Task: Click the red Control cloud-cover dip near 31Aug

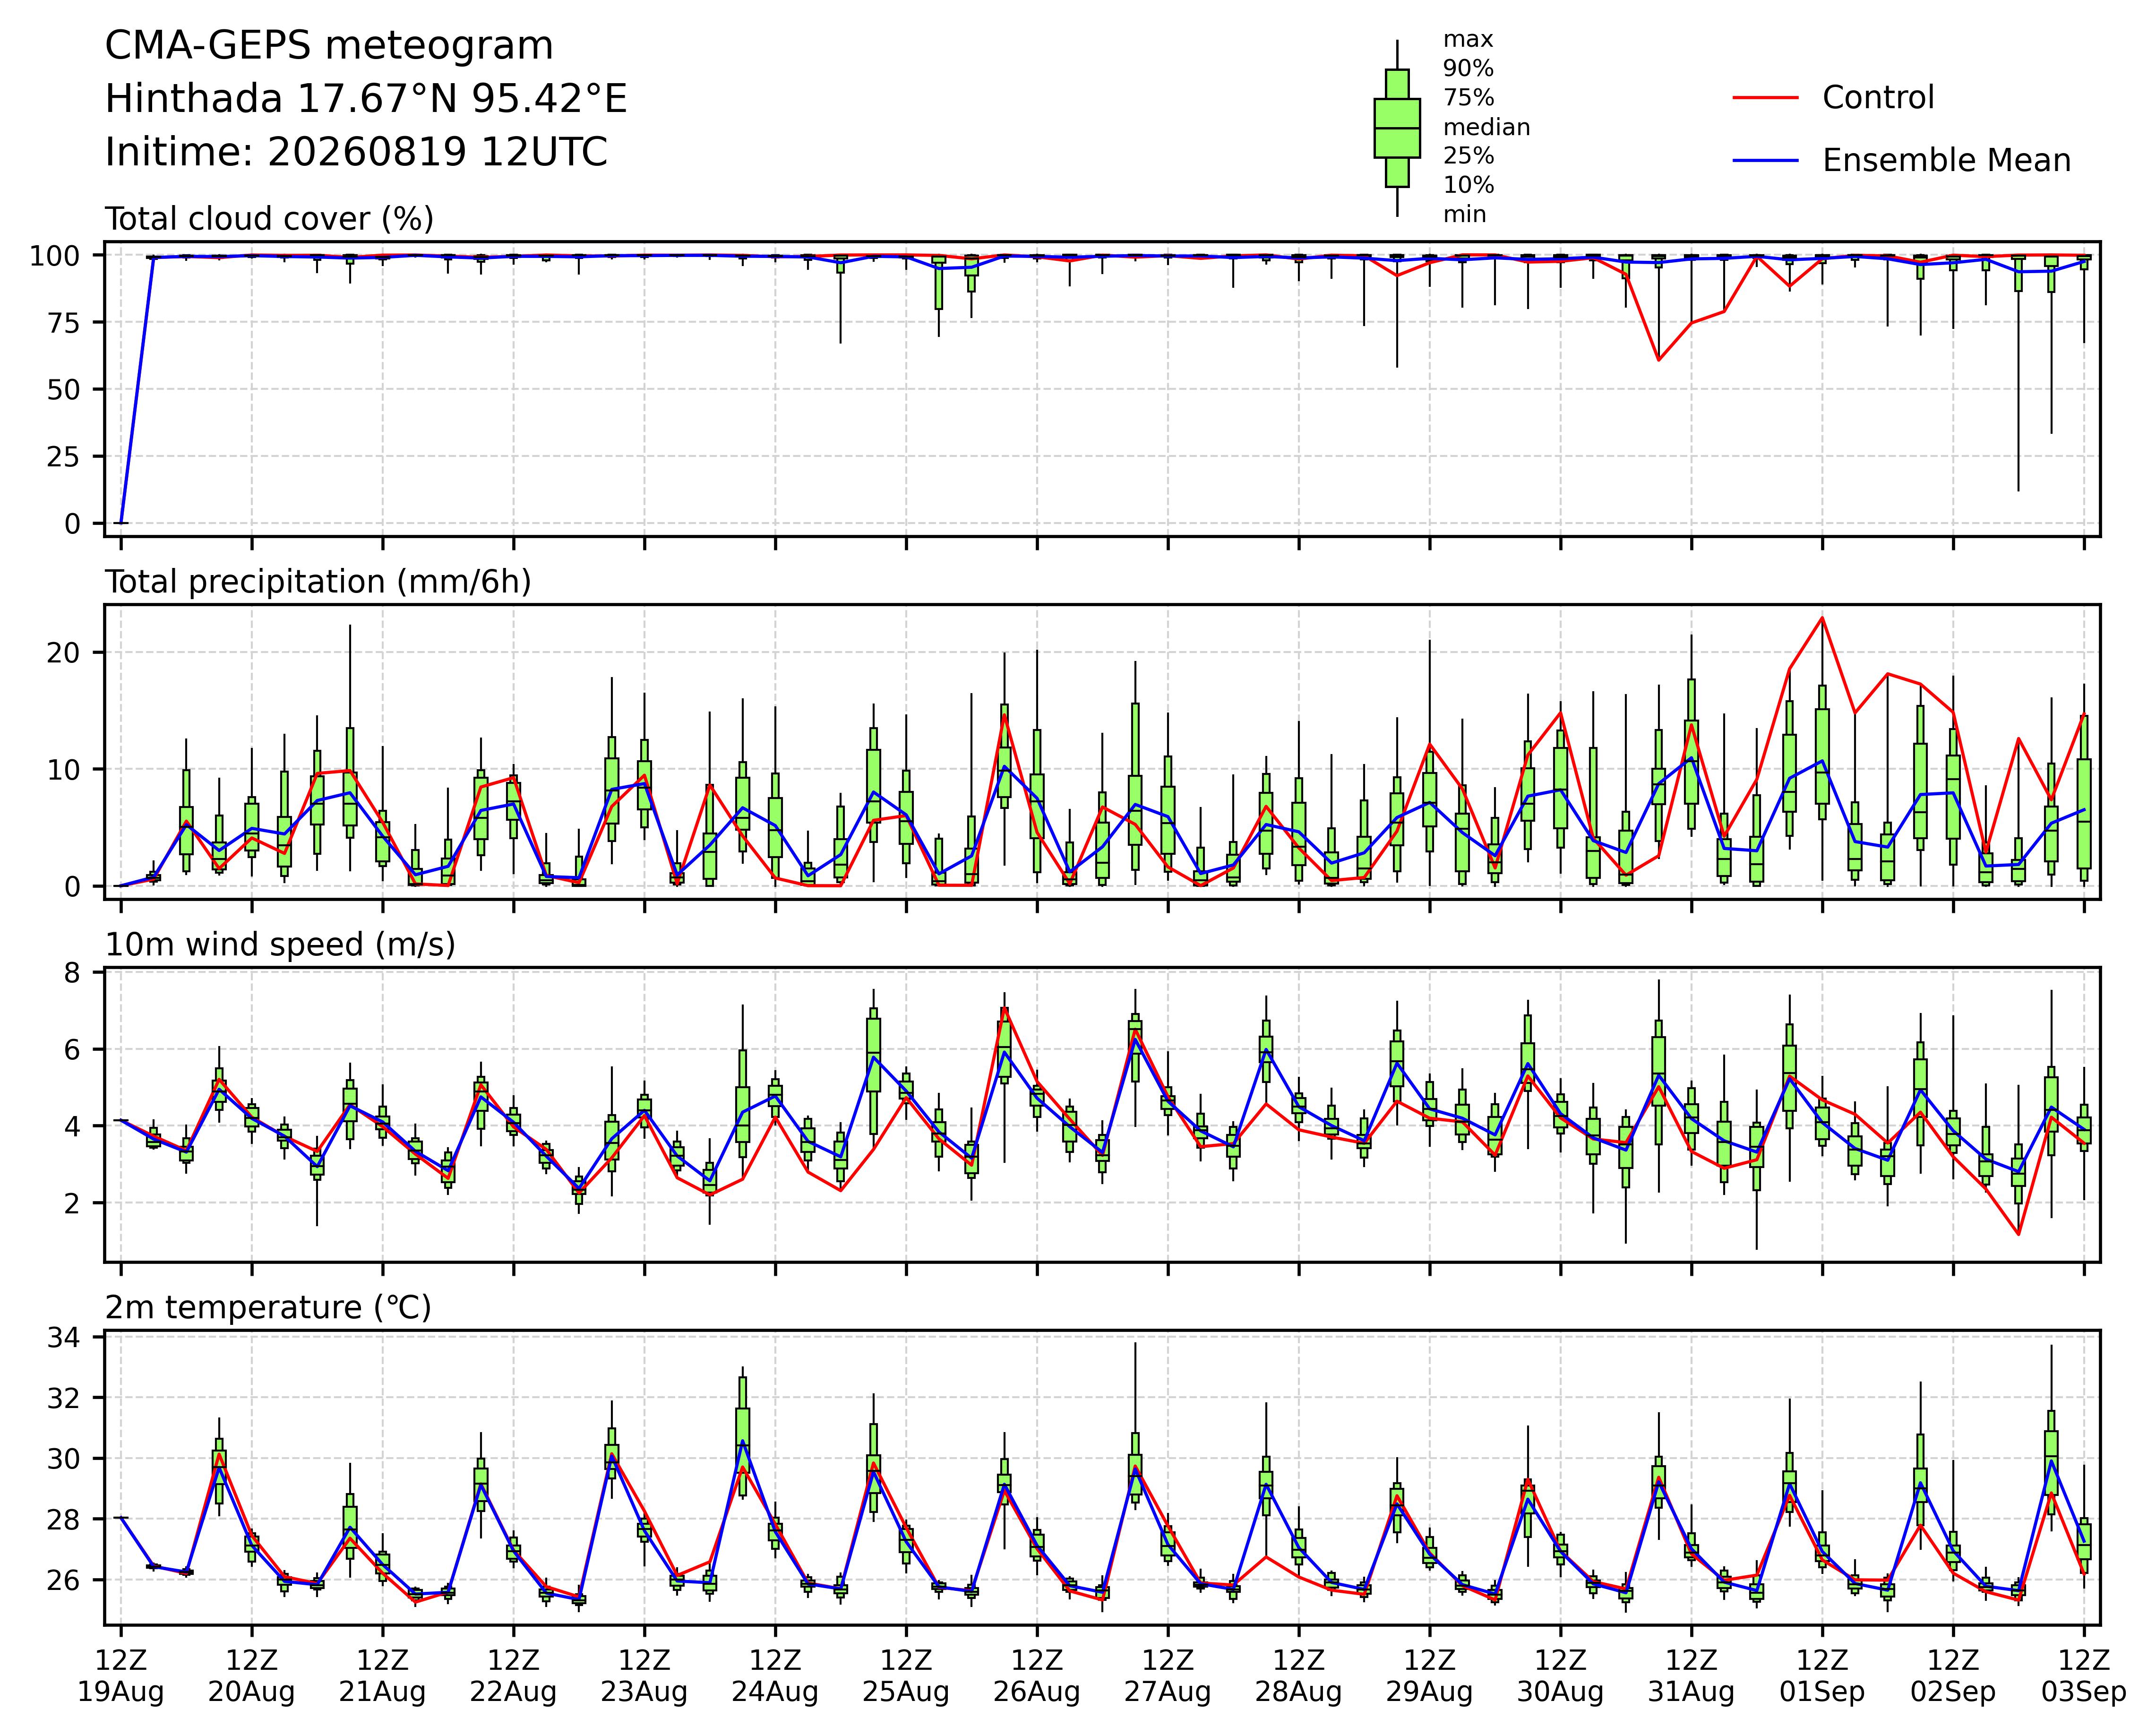Action: pos(1659,360)
